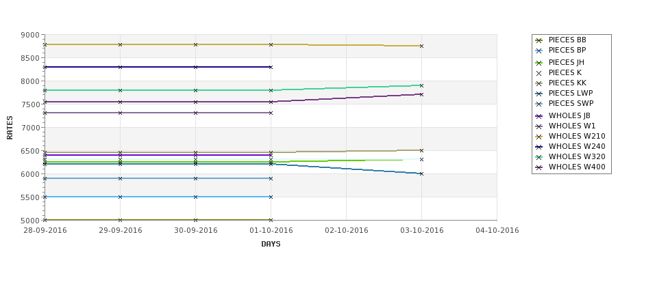This screenshot has width=668, height=293.
Task: Click the 9000 y-axis tick label
Action: pos(30,36)
